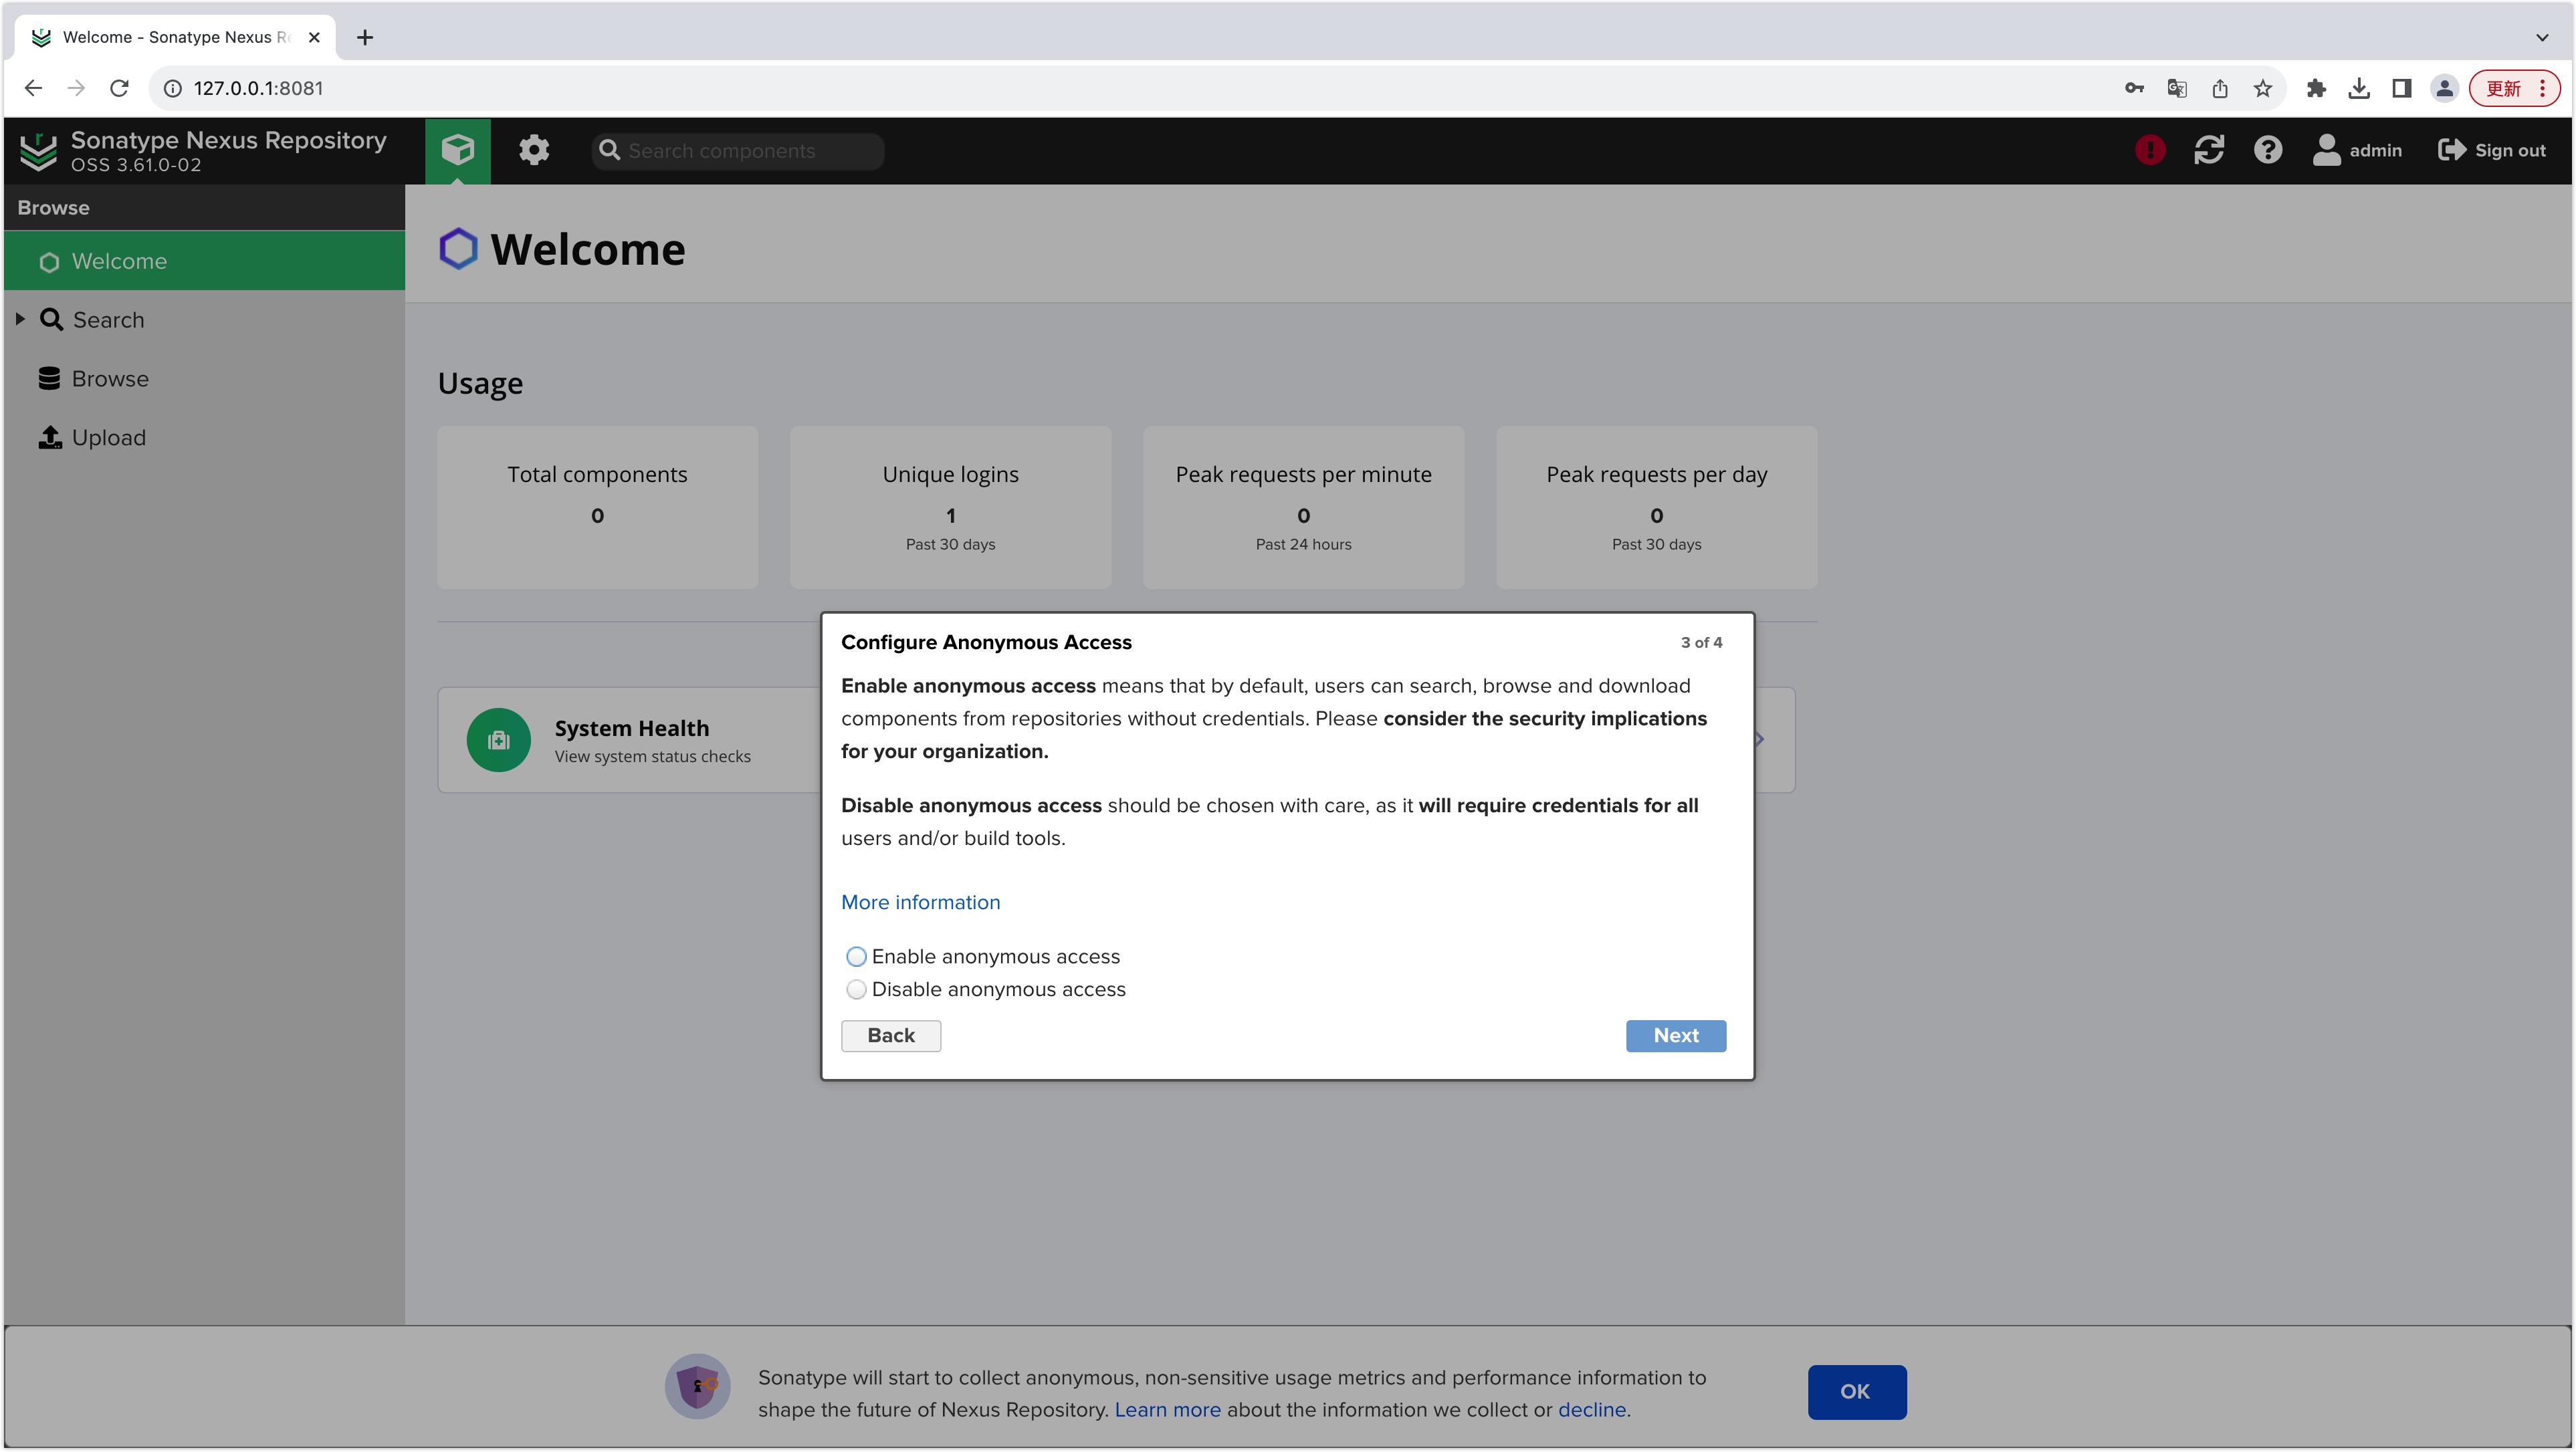This screenshot has width=2576, height=1452.
Task: Open the System Health card
Action: tap(630, 739)
